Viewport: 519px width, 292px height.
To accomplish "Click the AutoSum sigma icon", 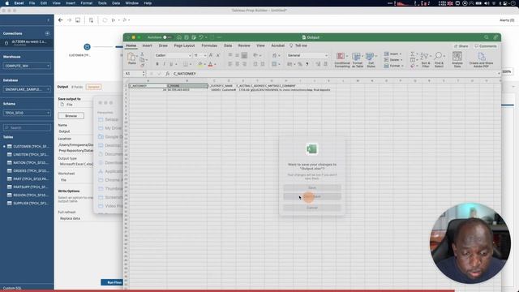I will tap(413, 54).
